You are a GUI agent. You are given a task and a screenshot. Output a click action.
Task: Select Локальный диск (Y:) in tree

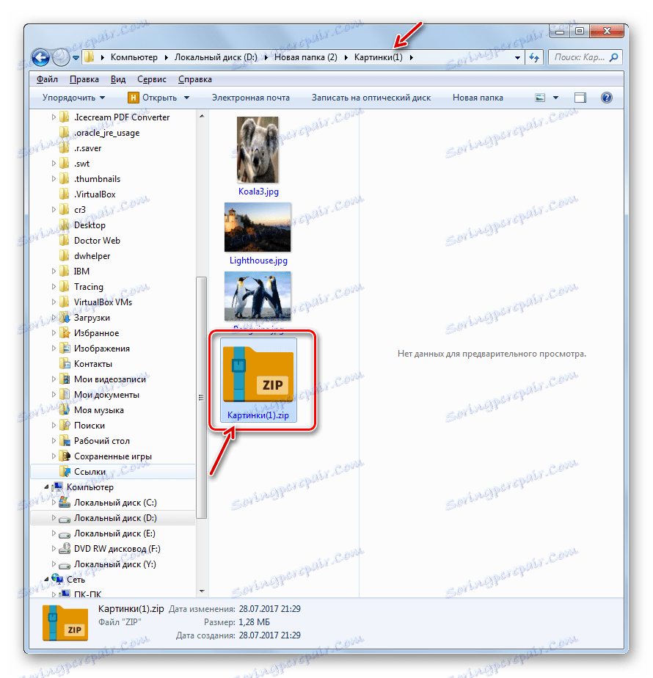pyautogui.click(x=115, y=564)
